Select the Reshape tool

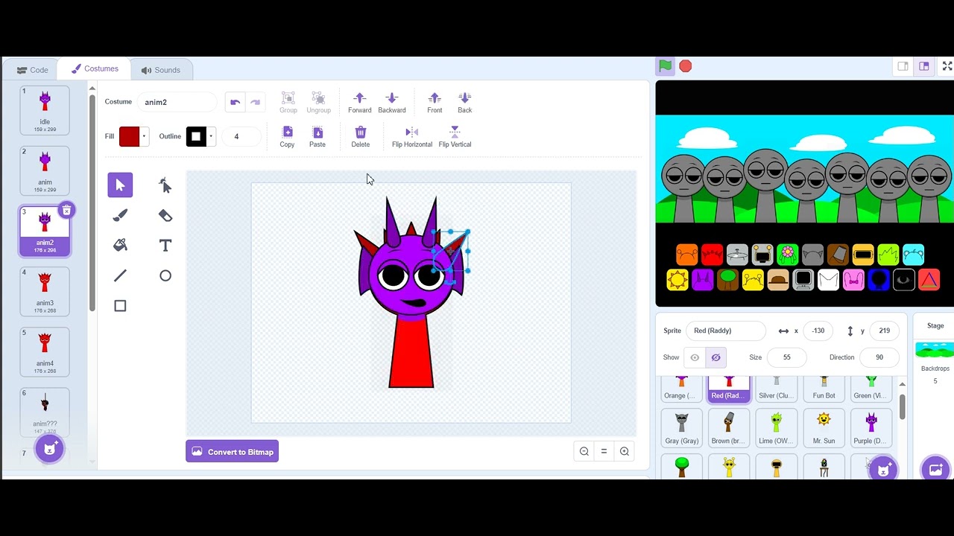[x=165, y=185]
